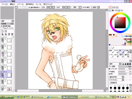Open the 選択領域 menu

click(x=30, y=4)
